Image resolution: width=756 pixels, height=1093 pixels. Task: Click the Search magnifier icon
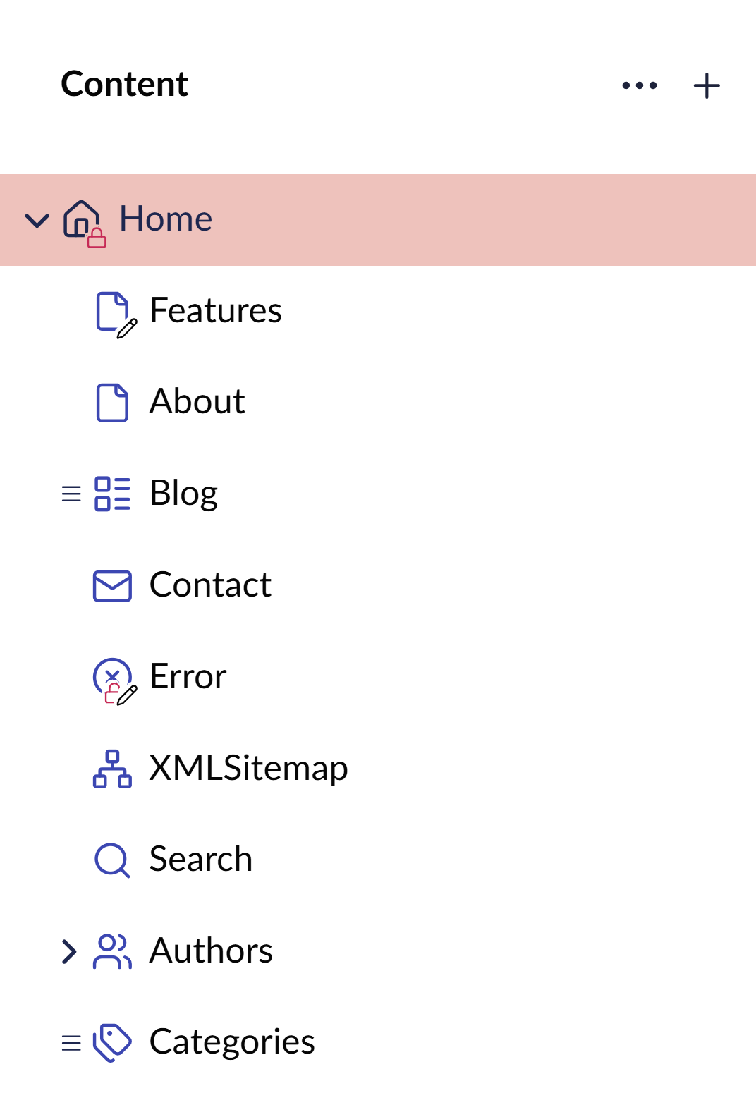(112, 860)
